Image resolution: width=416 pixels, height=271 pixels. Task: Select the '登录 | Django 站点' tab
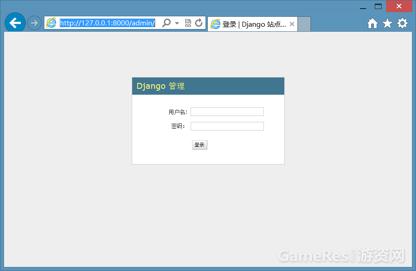[252, 24]
